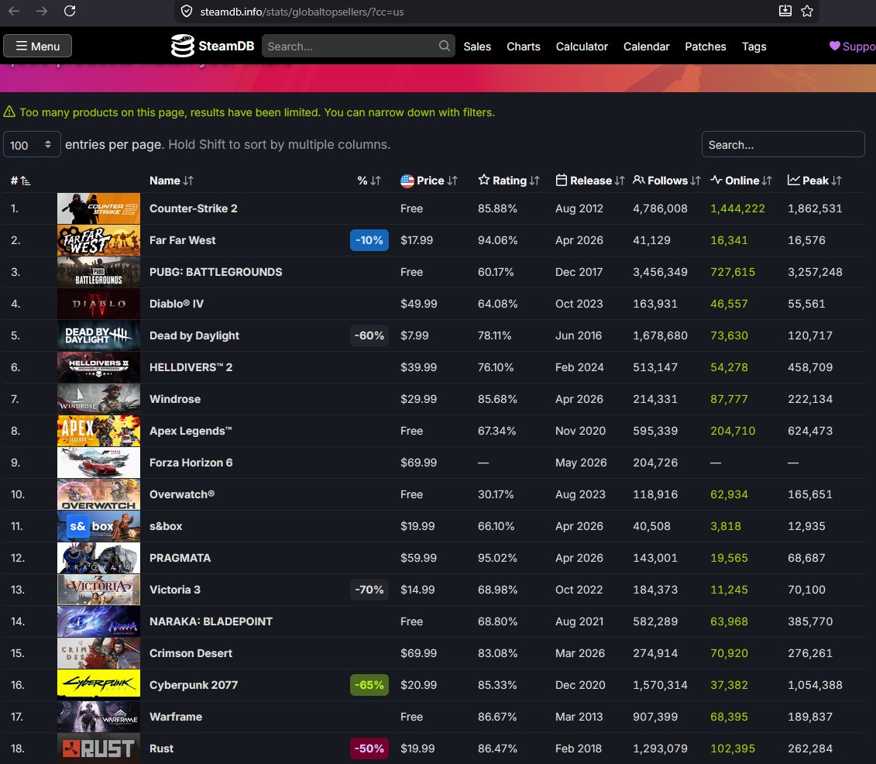The image size is (876, 764).
Task: Click the shield icon in address bar
Action: (x=187, y=12)
